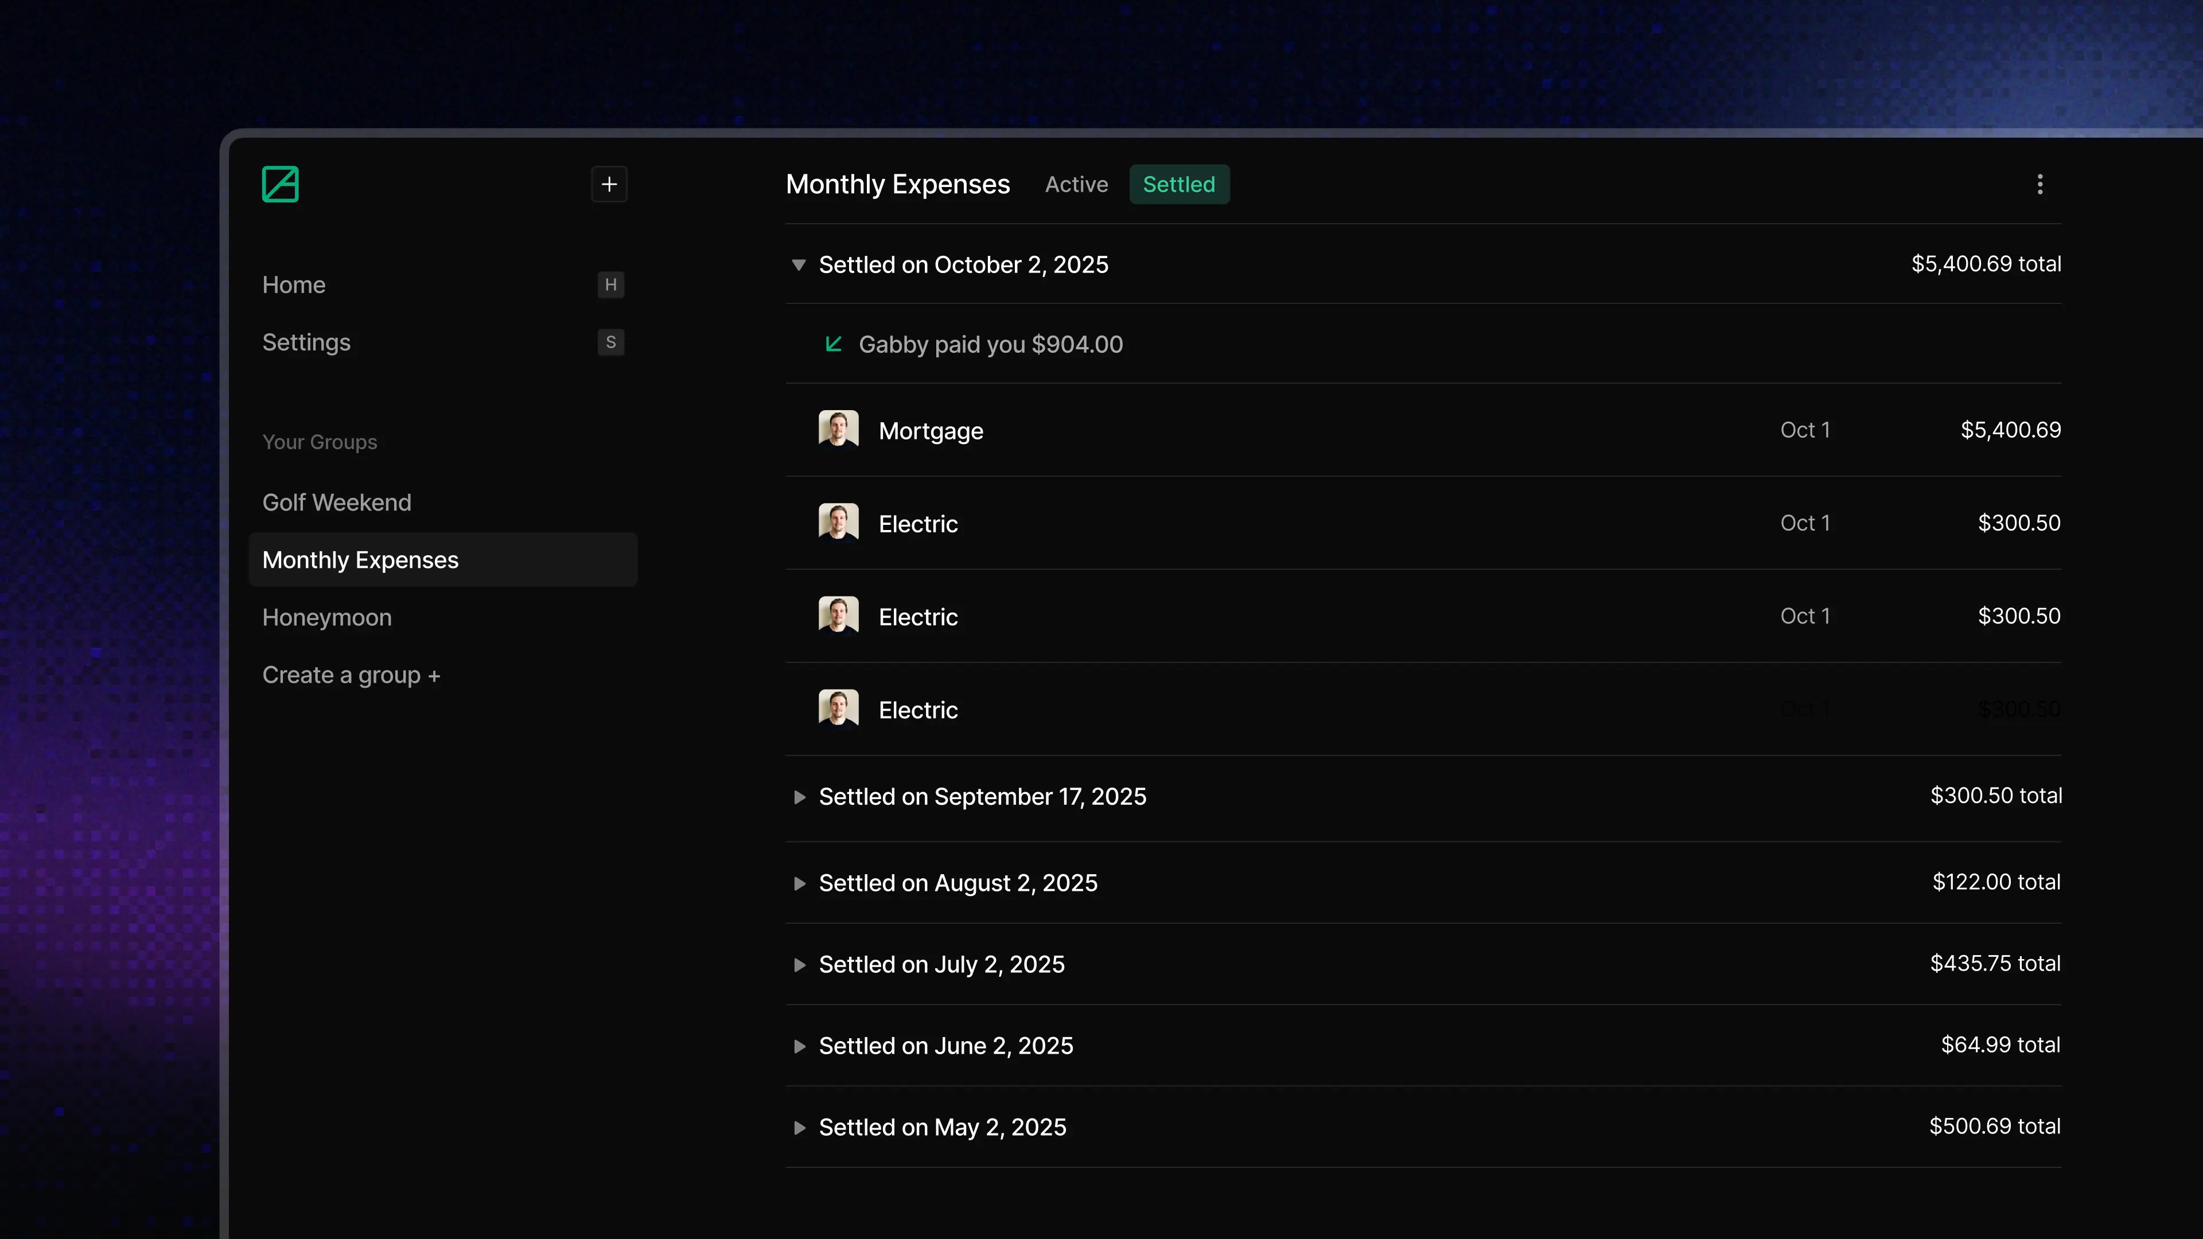Click the S shortcut badge beside Settings
This screenshot has width=2203, height=1239.
[610, 342]
